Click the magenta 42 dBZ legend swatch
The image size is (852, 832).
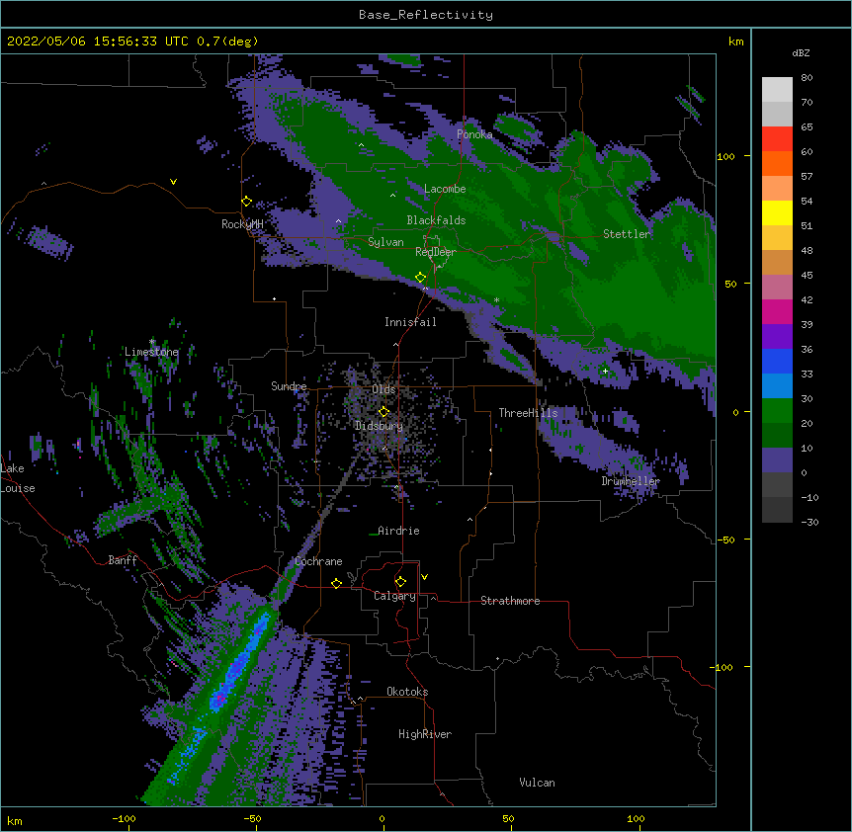click(x=777, y=311)
